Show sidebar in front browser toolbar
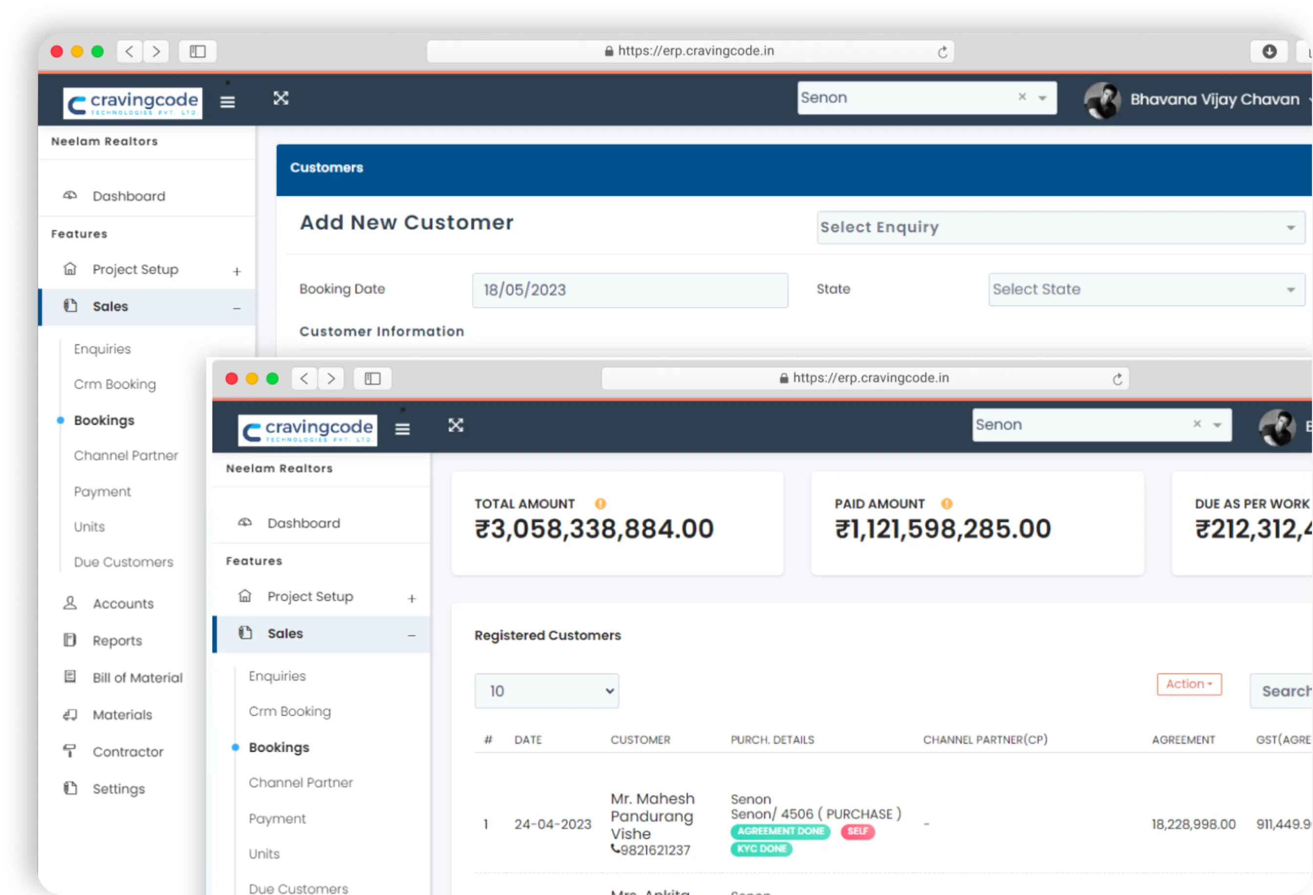Image resolution: width=1313 pixels, height=895 pixels. 372,378
